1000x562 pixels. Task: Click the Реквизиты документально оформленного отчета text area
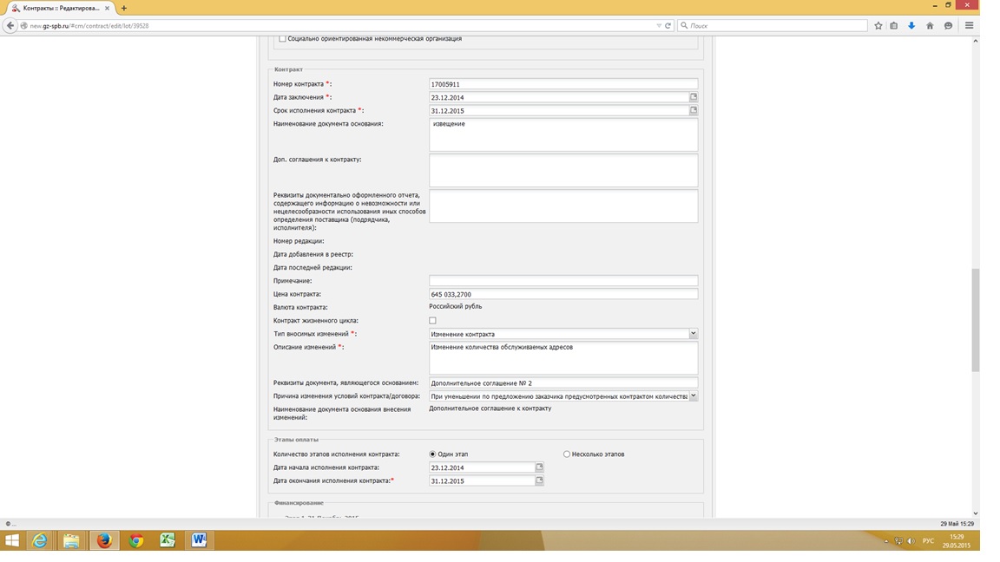coord(563,206)
